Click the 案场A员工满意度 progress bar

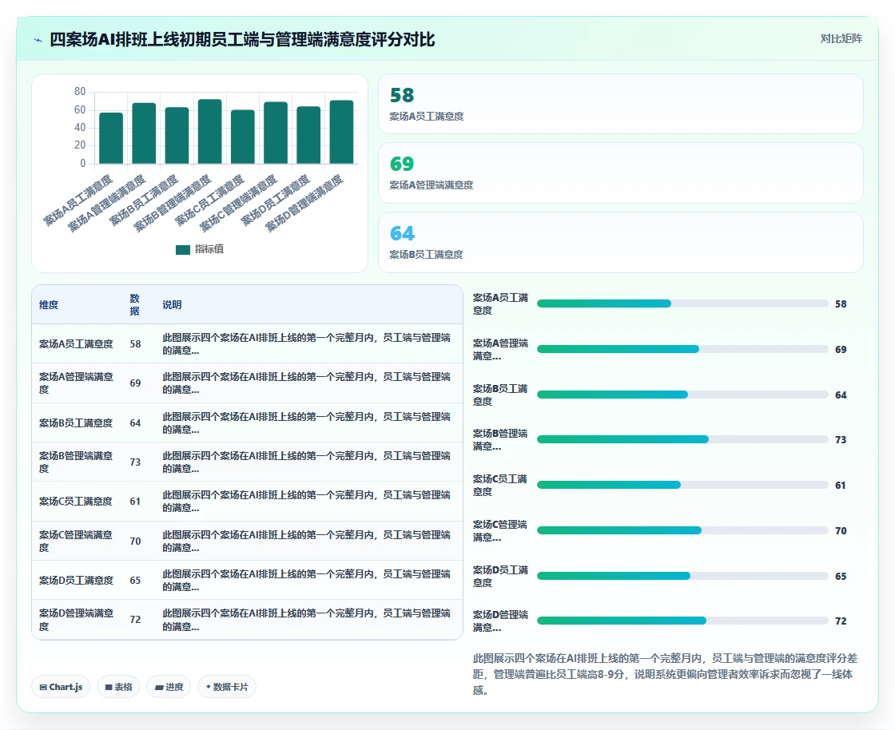(682, 304)
